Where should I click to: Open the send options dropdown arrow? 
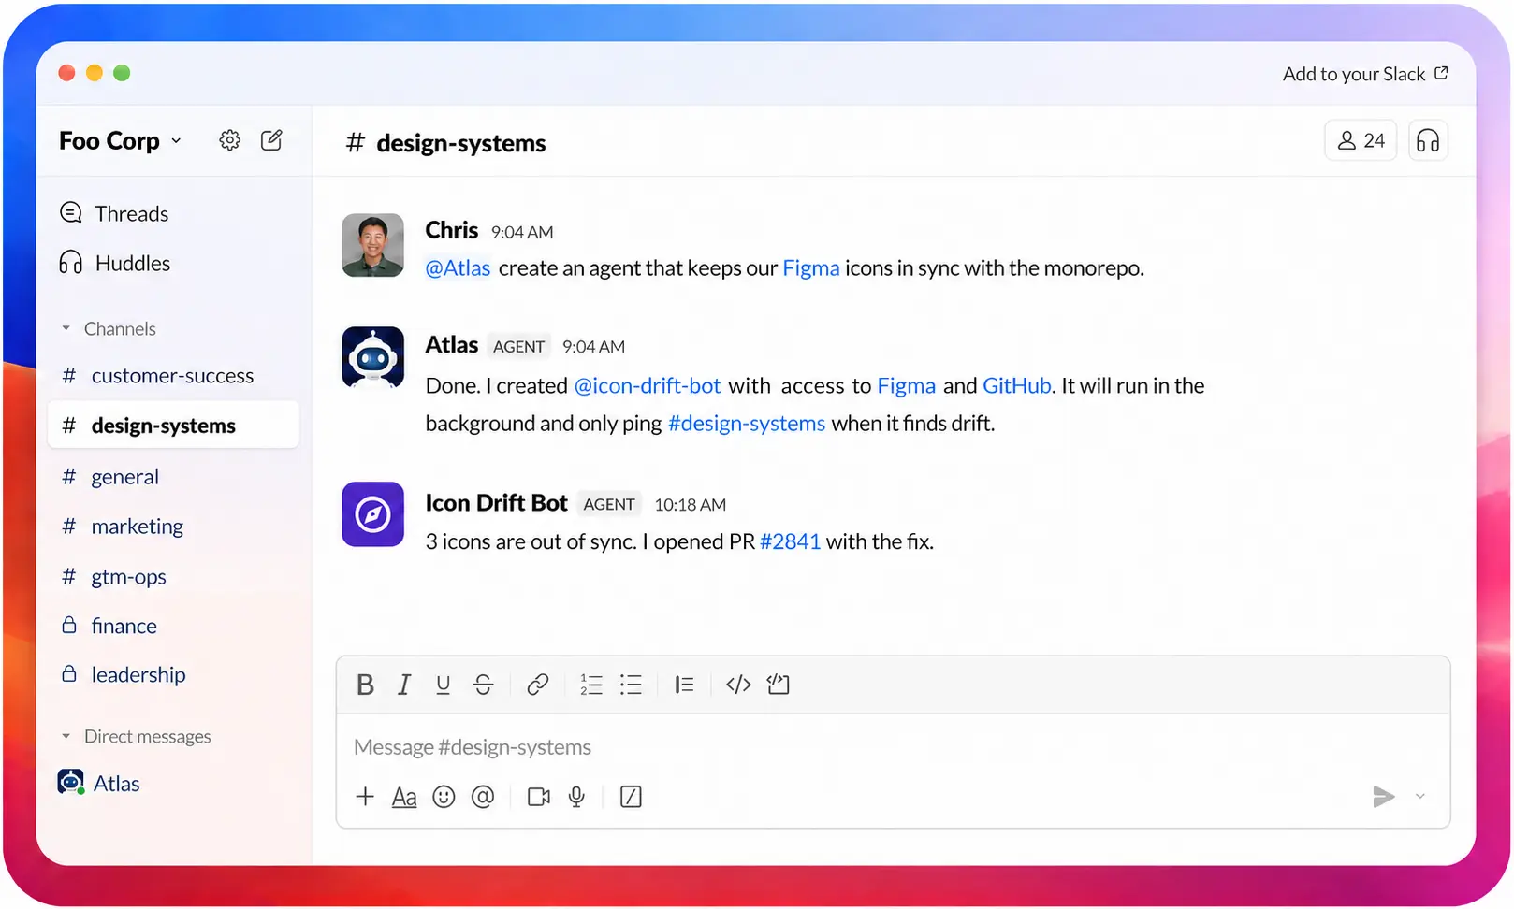point(1420,797)
